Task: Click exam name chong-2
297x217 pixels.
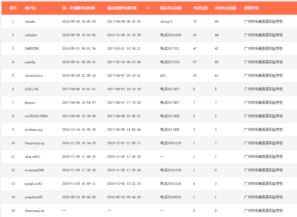Action: pyautogui.click(x=166, y=21)
